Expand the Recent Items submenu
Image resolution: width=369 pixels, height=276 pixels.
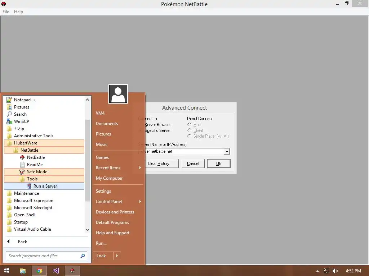(118, 168)
